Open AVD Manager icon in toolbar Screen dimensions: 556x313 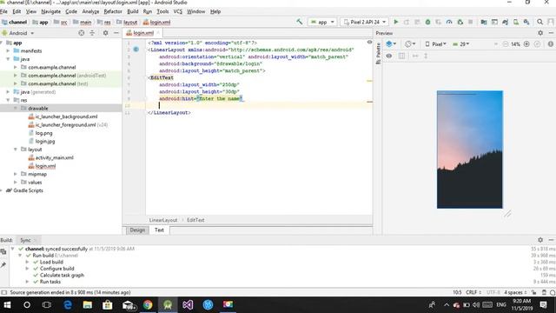tap(516, 22)
